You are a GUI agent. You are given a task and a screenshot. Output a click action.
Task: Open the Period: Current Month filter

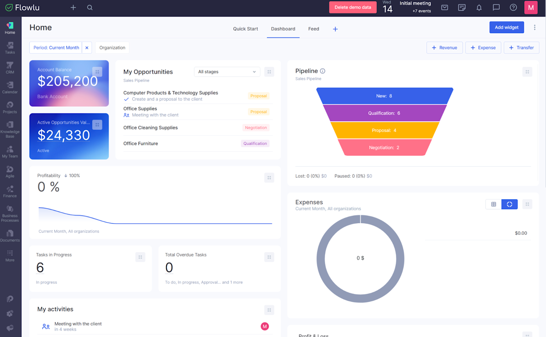point(56,48)
